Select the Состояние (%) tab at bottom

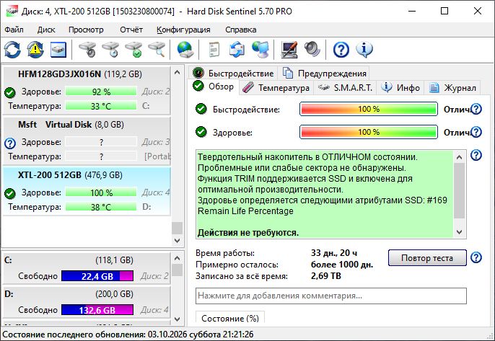pos(230,318)
